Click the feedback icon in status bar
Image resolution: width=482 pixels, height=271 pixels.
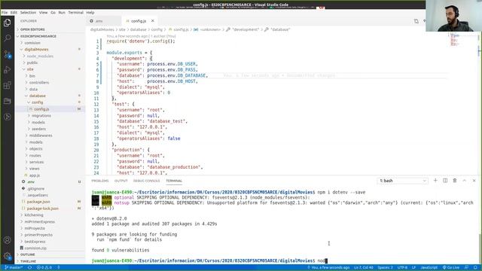[x=467, y=268]
